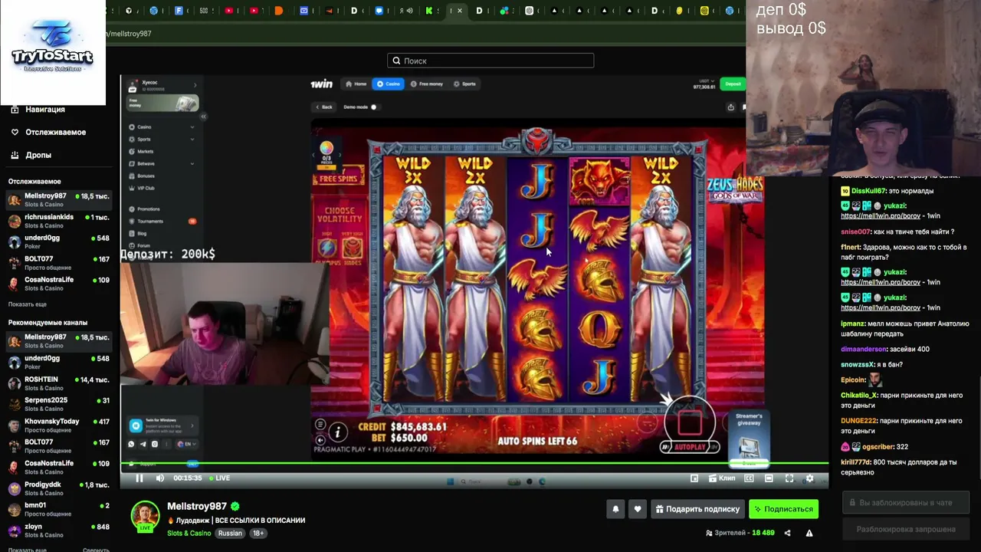
Task: Enter fullscreen mode in the player
Action: [x=789, y=478]
